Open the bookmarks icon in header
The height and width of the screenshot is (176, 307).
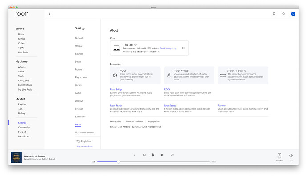coord(274,14)
